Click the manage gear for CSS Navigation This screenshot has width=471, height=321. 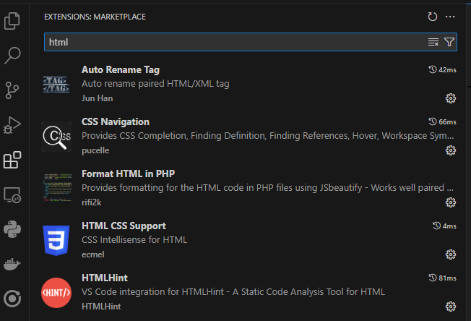(x=450, y=150)
